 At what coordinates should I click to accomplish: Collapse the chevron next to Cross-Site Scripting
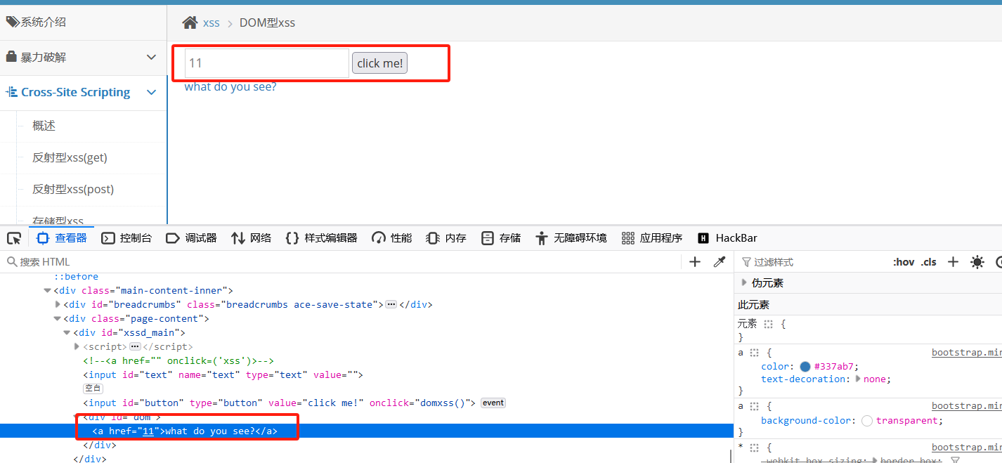(151, 92)
